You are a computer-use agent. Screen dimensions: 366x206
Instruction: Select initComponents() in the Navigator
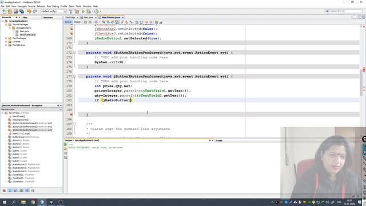[21, 120]
